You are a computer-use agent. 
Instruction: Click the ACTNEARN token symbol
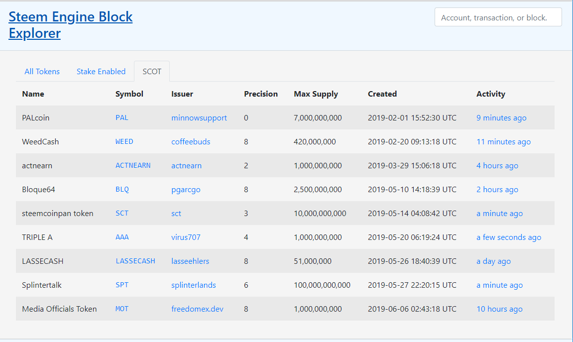133,166
